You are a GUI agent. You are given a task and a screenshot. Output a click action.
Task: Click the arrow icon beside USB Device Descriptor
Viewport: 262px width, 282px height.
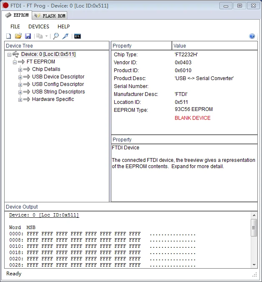(x=27, y=77)
